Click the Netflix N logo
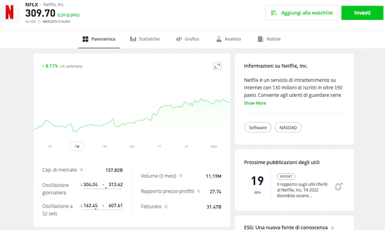Image resolution: width=385 pixels, height=230 pixels. click(10, 12)
